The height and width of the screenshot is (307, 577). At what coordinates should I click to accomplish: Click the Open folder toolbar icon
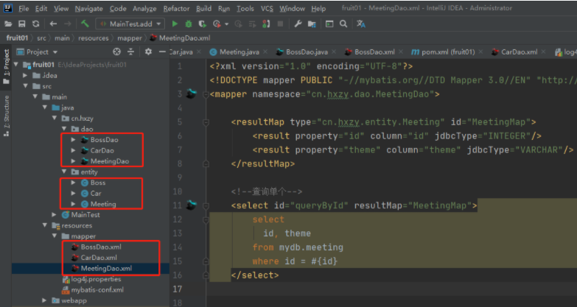tap(7, 24)
